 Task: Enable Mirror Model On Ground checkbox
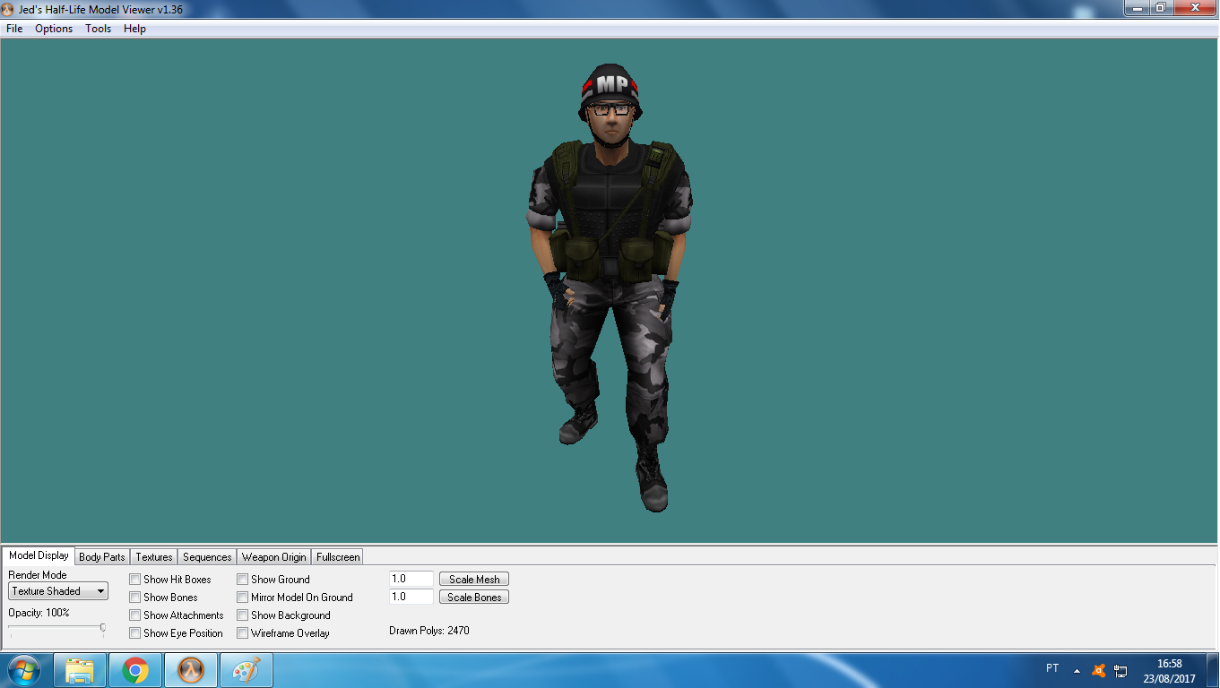243,598
